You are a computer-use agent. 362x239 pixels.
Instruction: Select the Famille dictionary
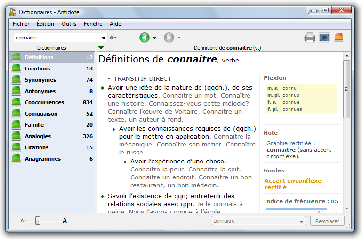52,125
